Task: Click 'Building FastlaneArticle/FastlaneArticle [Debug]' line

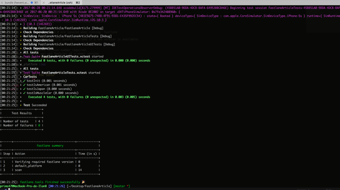Action: 63,28
